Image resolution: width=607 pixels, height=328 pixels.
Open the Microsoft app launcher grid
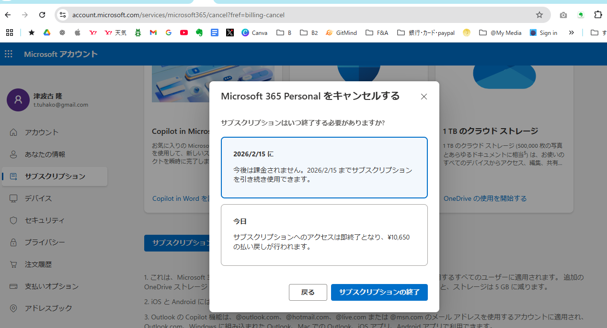[9, 54]
